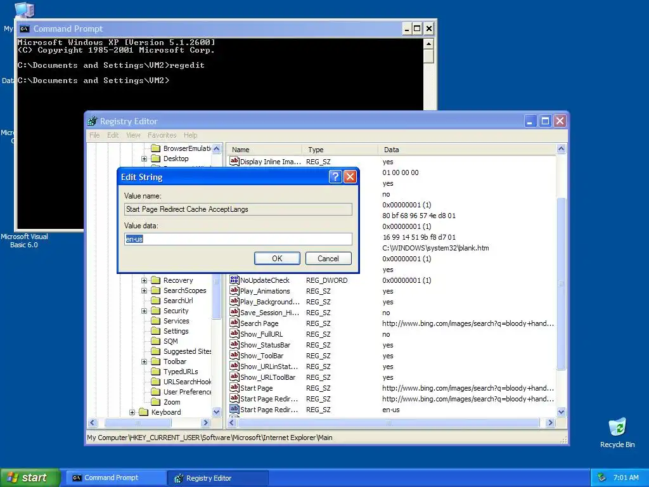Image resolution: width=649 pixels, height=487 pixels.
Task: Select the TypedURLs folder icon
Action: [x=156, y=372]
